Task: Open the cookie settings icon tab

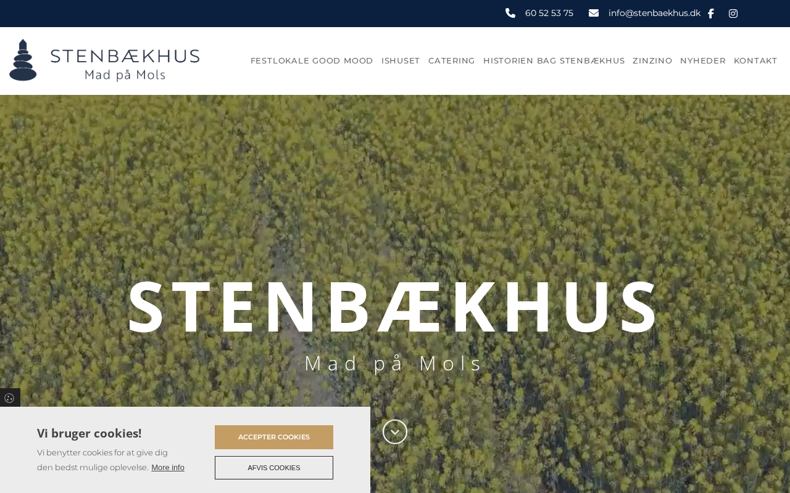Action: point(9,398)
